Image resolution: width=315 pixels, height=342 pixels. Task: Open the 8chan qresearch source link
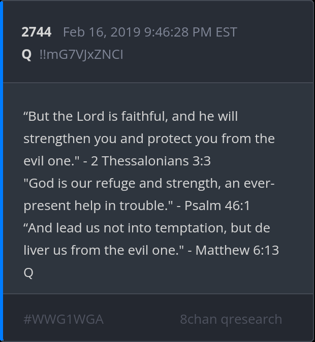pyautogui.click(x=231, y=319)
